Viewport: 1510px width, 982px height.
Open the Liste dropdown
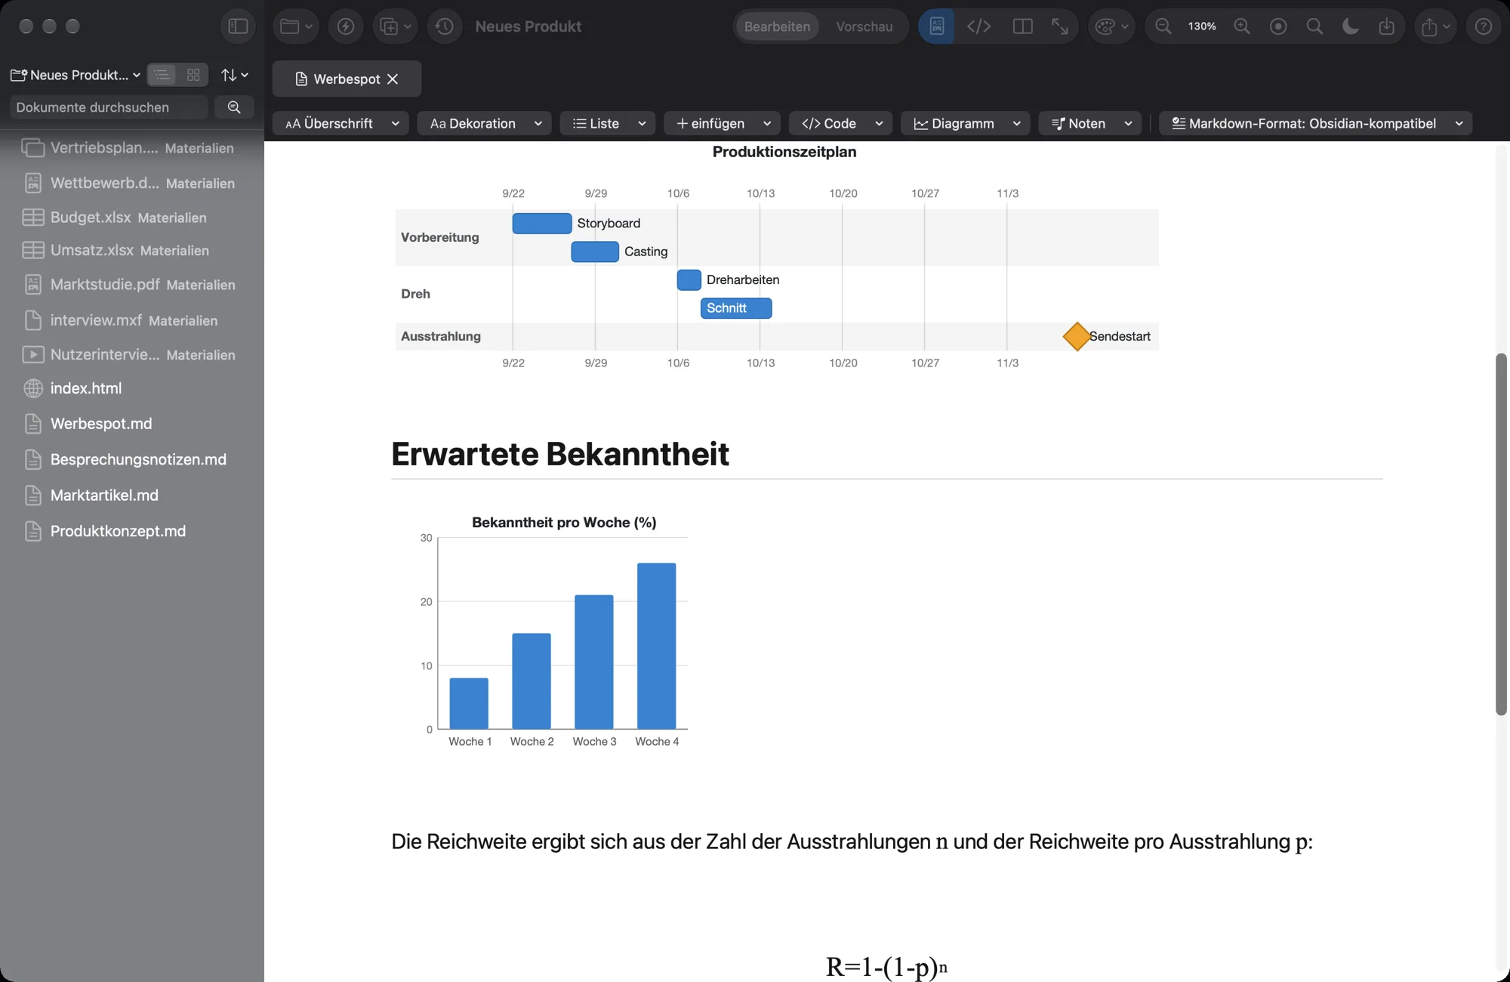608,123
